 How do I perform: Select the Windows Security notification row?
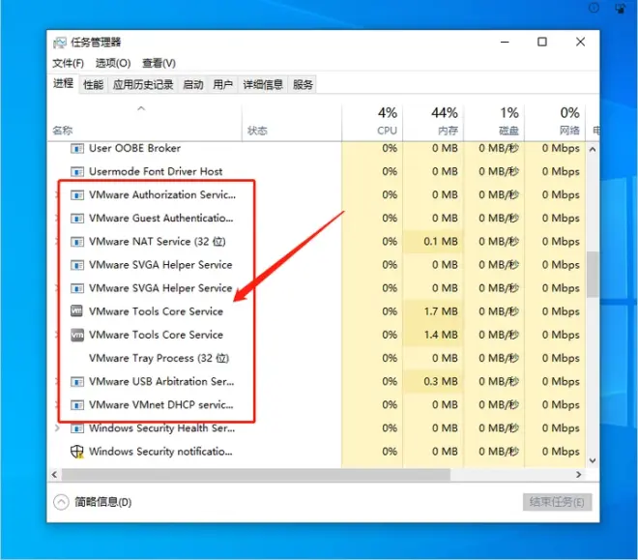316,452
